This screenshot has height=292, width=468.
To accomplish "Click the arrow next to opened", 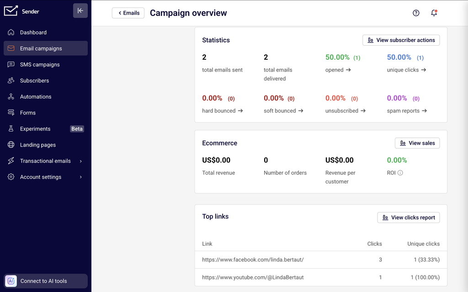I will tap(348, 70).
